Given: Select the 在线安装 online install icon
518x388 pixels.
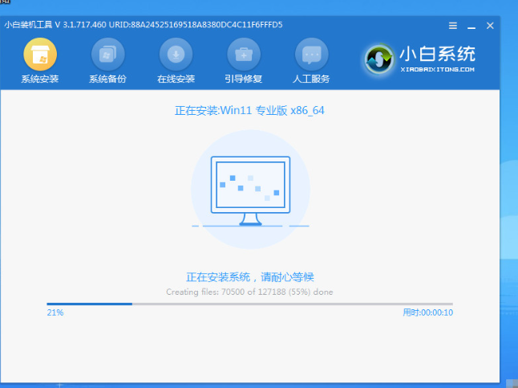Looking at the screenshot, I should 176,55.
